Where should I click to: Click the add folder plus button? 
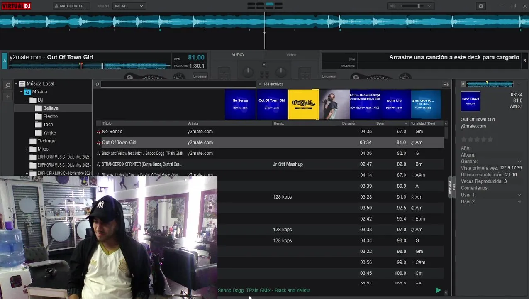(x=7, y=97)
